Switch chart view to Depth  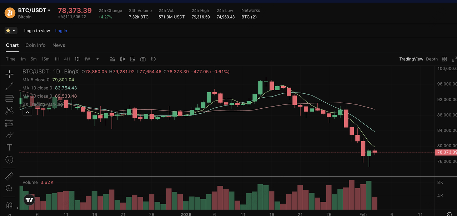coord(432,59)
